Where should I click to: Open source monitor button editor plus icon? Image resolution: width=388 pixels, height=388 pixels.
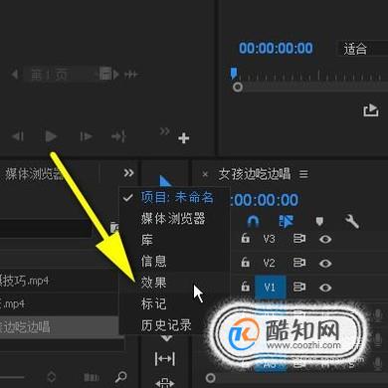[183, 138]
